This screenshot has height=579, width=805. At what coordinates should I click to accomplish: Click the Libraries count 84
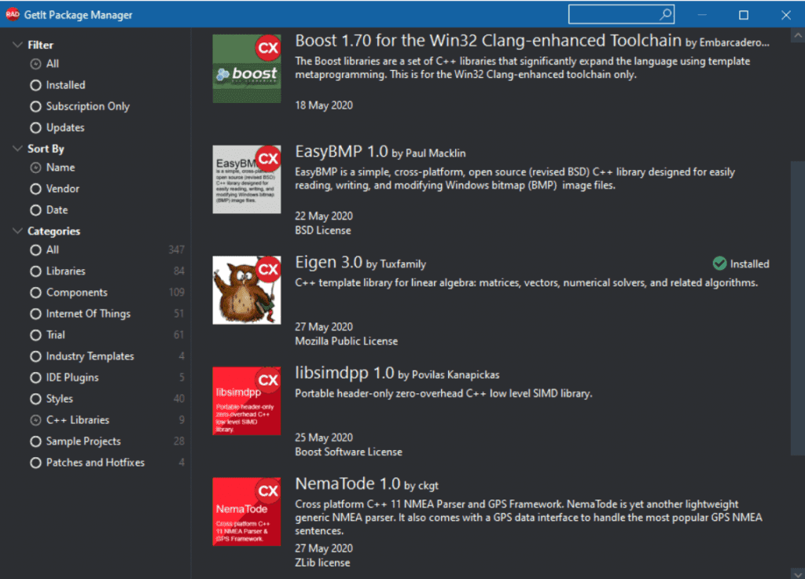coord(178,271)
